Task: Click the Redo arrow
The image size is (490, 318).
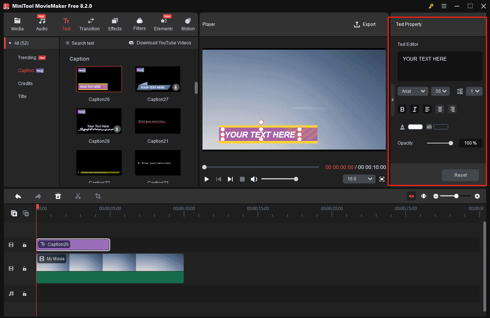Action: pos(38,196)
